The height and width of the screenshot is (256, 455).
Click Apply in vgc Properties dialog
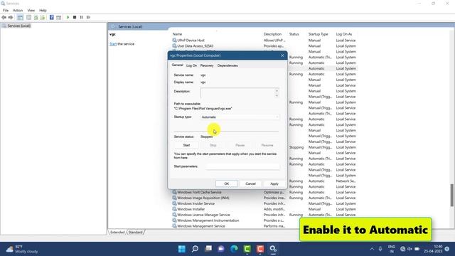(274, 183)
